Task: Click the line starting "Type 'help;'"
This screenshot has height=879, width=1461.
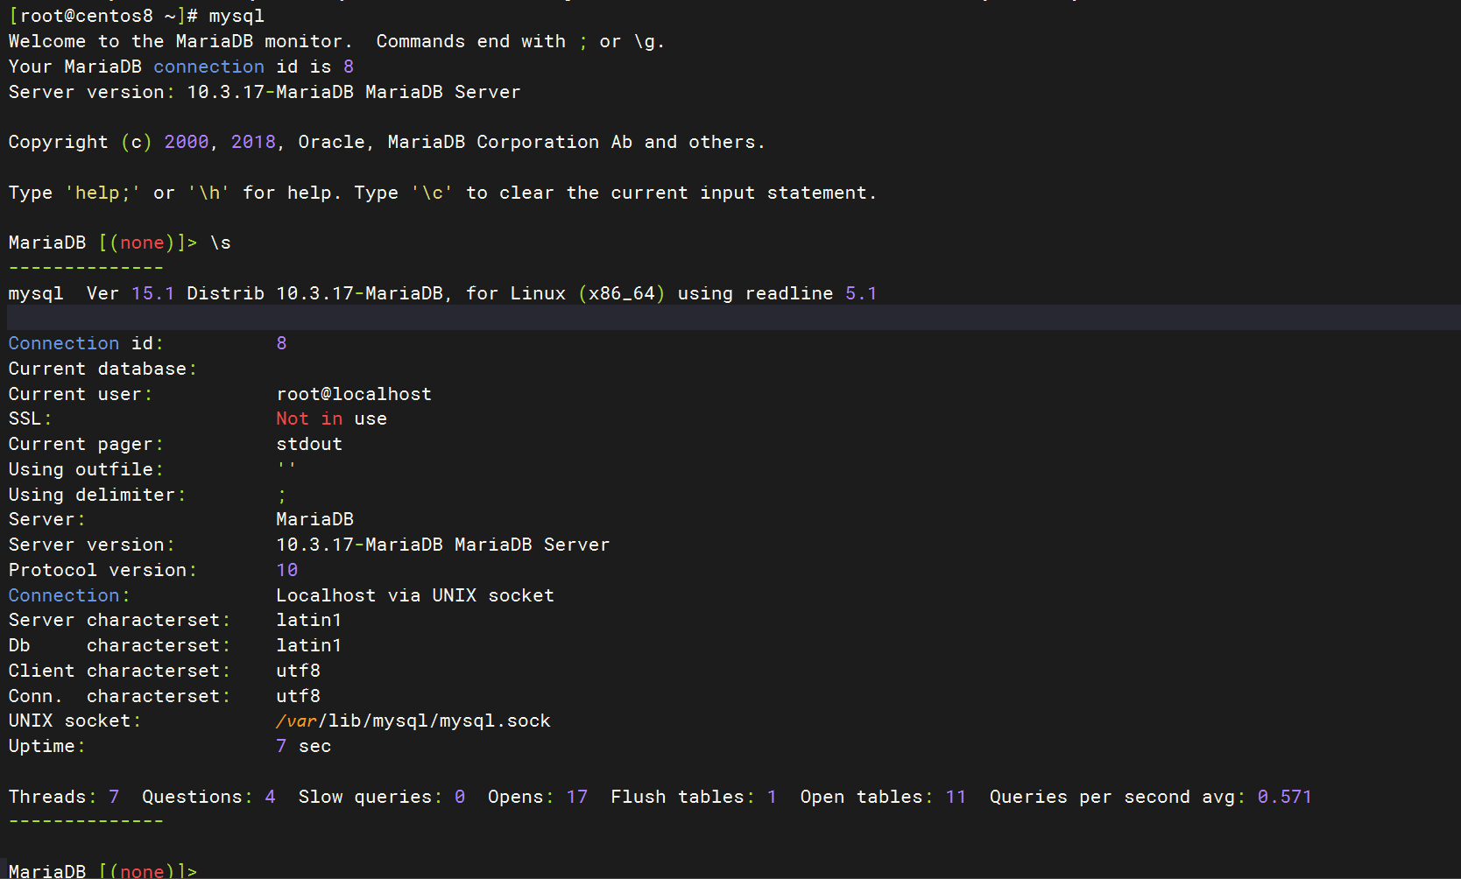Action: pos(442,193)
